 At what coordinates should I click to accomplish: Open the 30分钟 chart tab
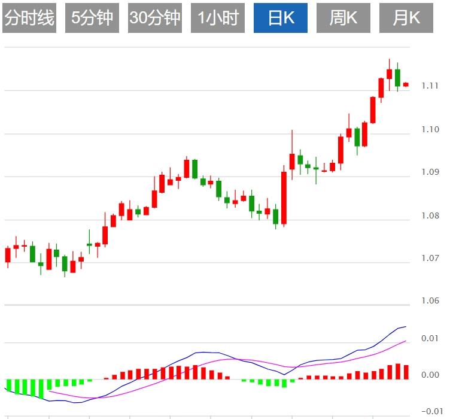tap(154, 18)
